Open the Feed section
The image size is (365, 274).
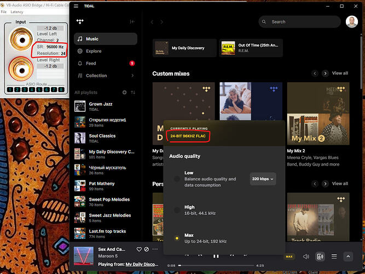coord(106,63)
